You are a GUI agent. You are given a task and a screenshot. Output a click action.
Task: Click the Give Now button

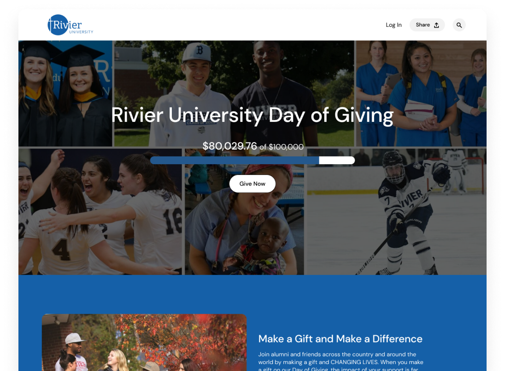click(252, 184)
